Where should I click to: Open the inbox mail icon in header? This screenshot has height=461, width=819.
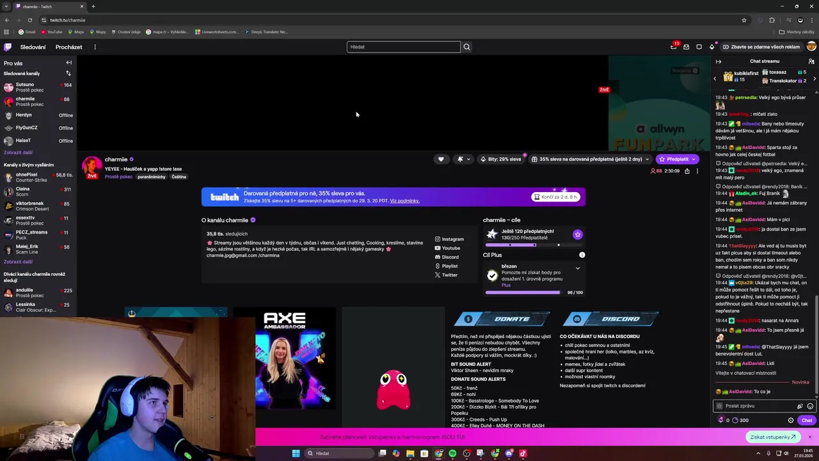pos(686,47)
